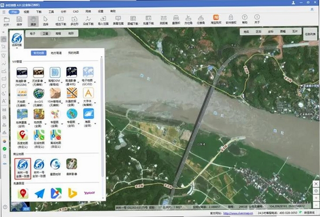Expand dropdown arrow beside 海图 sea chart

[x=95, y=124]
